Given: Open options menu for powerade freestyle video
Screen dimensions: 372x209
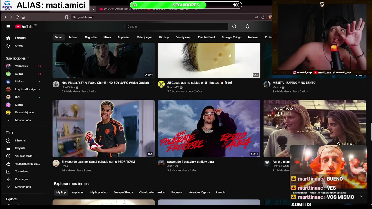Looking at the screenshot, I should click(x=259, y=162).
